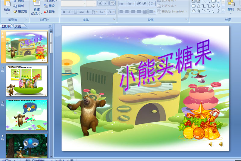Select arc shape
Screen dimensions: 241x161
(204, 11)
